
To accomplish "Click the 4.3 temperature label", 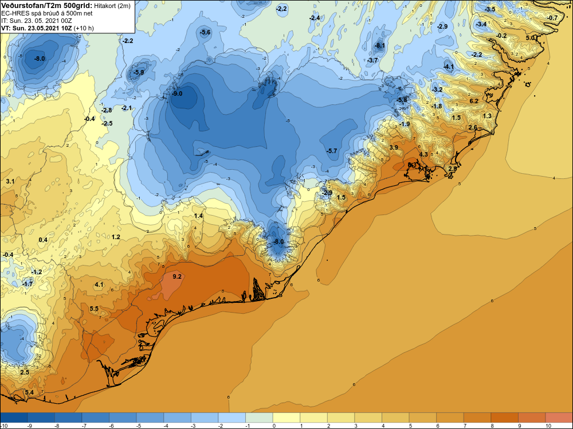I will pos(423,155).
